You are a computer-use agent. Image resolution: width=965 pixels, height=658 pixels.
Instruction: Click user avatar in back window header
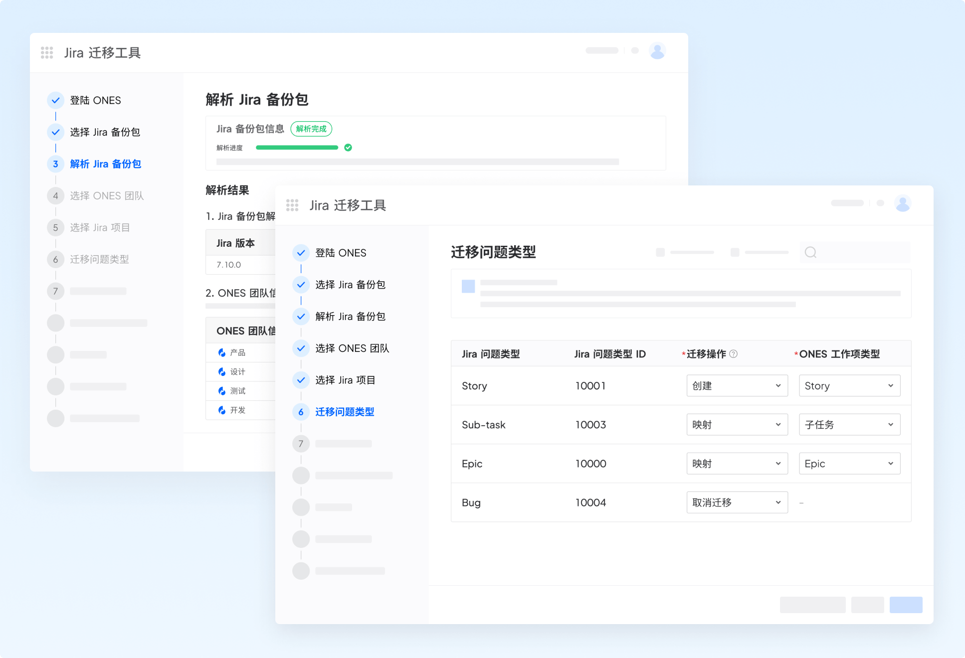coord(657,51)
